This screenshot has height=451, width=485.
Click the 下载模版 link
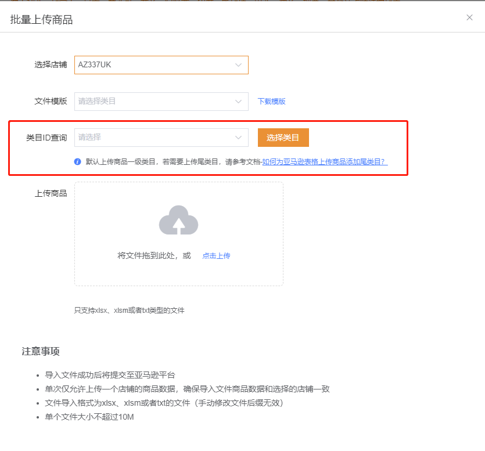271,101
